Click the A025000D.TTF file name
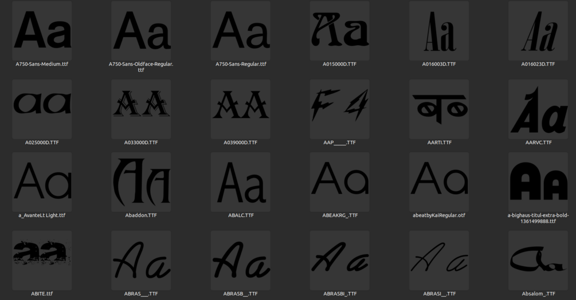This screenshot has width=576, height=300. (x=42, y=143)
